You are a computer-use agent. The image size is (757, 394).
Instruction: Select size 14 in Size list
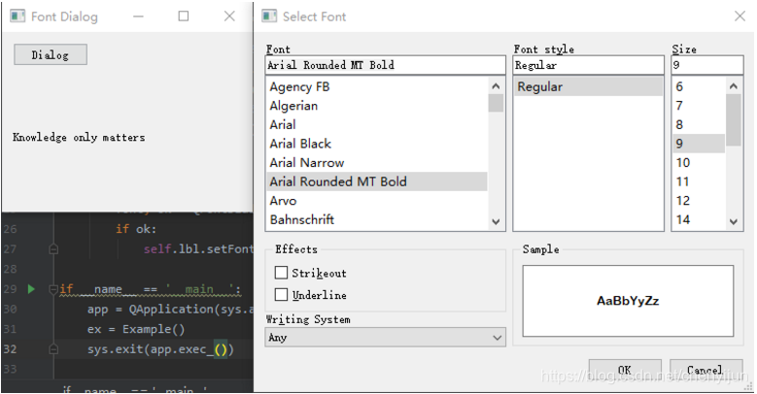(699, 220)
